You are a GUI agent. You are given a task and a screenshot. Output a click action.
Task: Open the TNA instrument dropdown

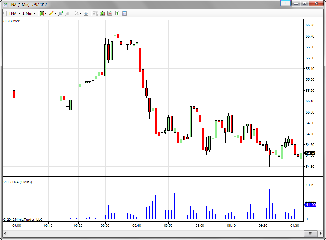point(14,13)
